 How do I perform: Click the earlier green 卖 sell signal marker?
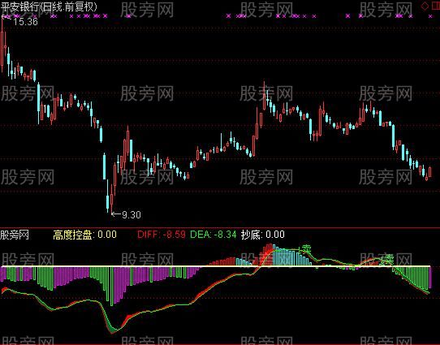coord(305,249)
